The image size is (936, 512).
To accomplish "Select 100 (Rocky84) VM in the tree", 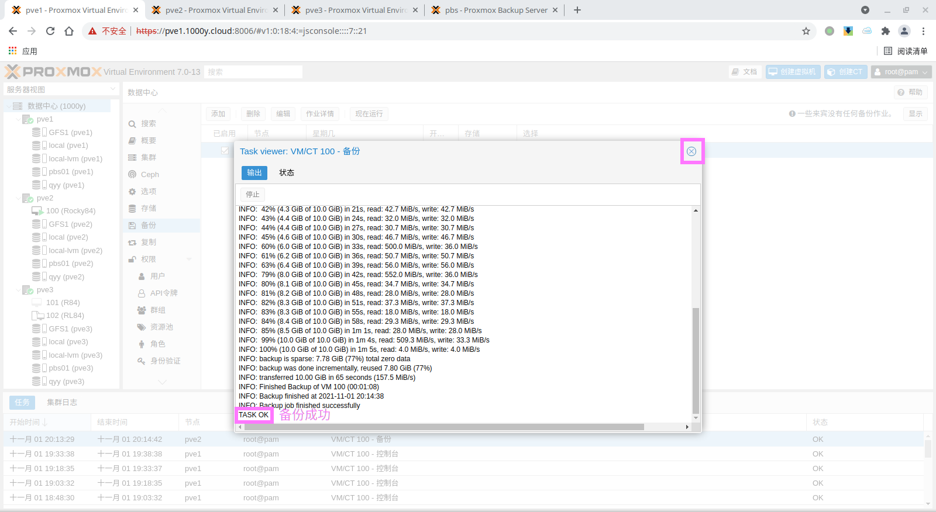I will tap(70, 211).
